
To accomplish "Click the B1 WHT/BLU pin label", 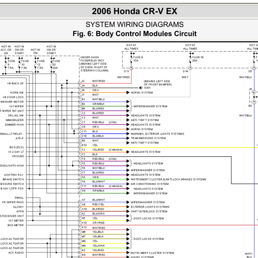I will coord(93,99).
